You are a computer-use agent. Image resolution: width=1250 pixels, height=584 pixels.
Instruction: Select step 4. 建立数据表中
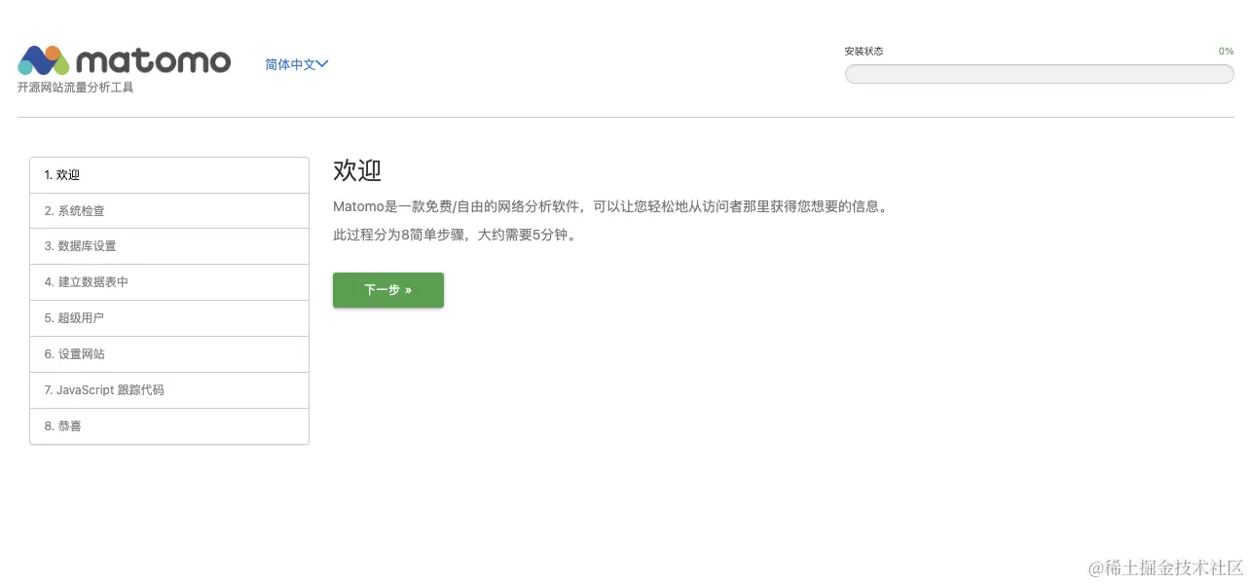pos(169,282)
